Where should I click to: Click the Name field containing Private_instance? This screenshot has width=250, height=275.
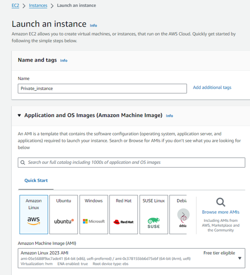102,88
